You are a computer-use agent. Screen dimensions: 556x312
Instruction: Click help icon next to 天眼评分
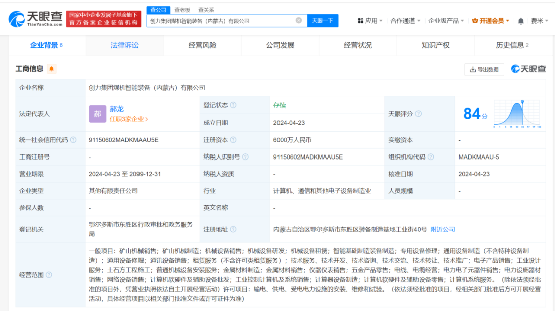[418, 114]
